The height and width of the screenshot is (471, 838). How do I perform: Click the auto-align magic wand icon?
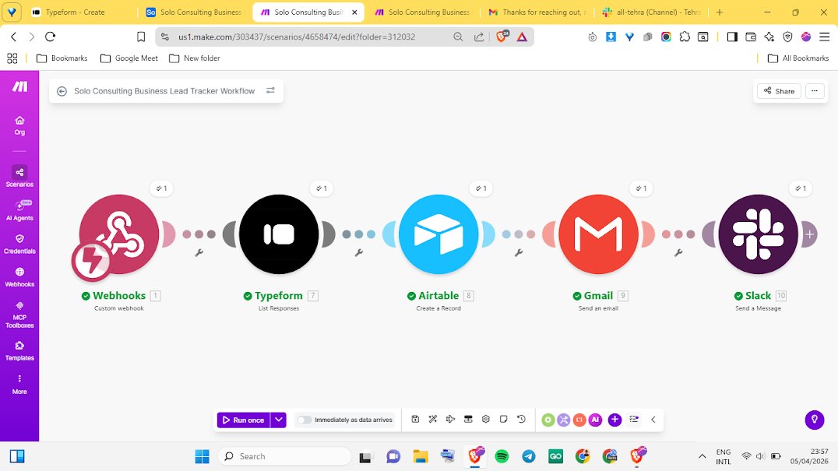coord(433,419)
